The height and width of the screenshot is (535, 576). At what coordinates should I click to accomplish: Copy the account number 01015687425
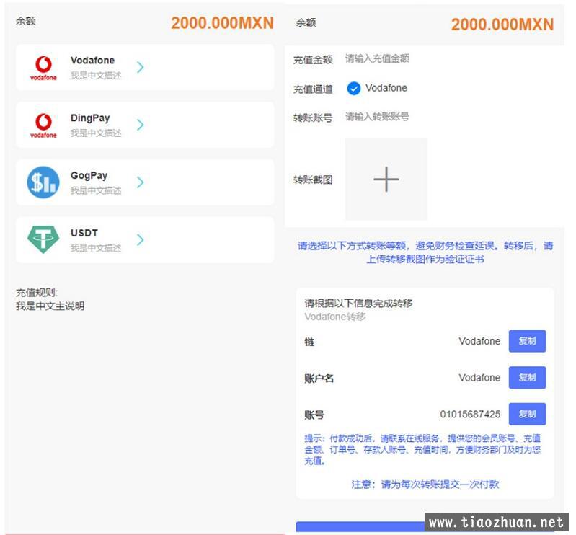tap(527, 414)
